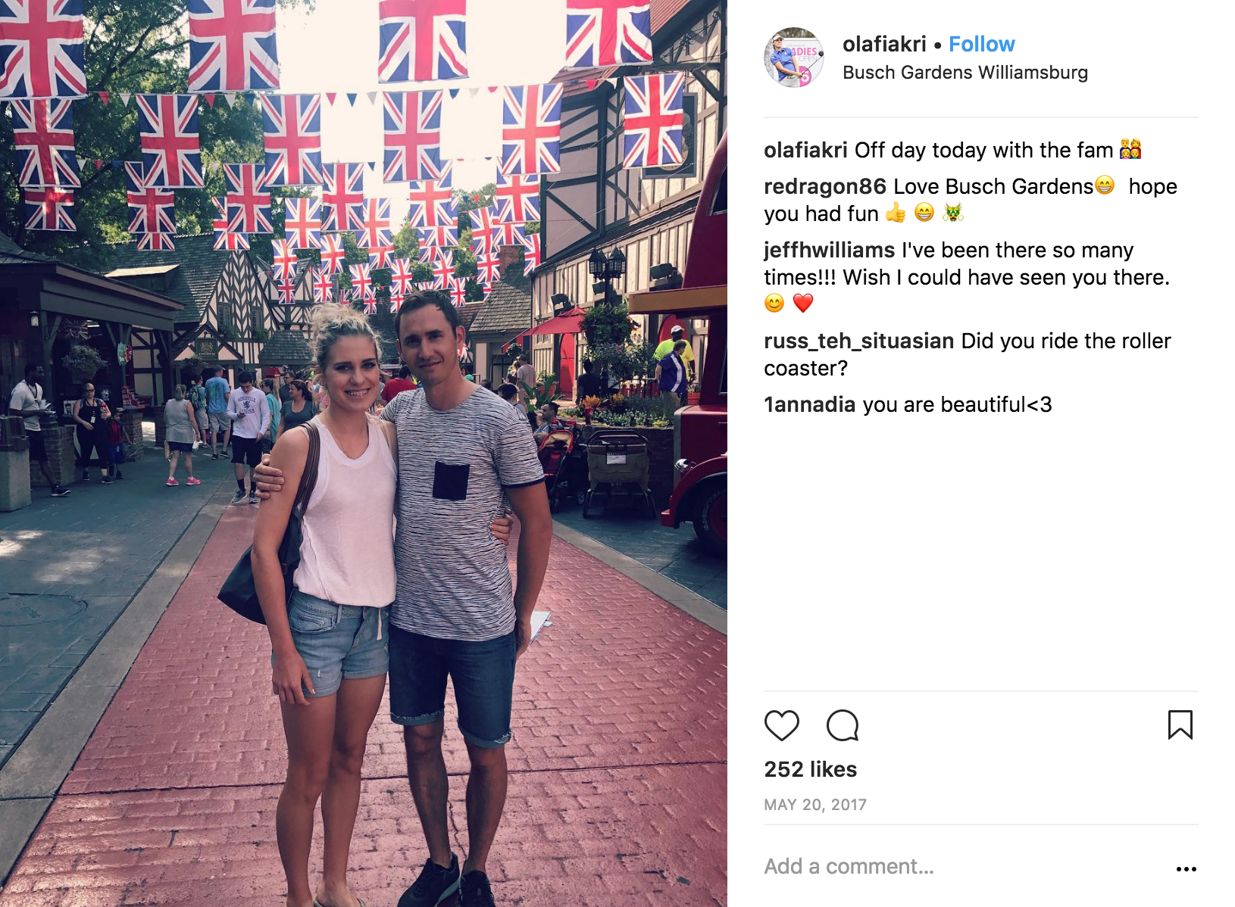1235x907 pixels.
Task: Visit russ_teh_situasian's profile
Action: tap(858, 341)
